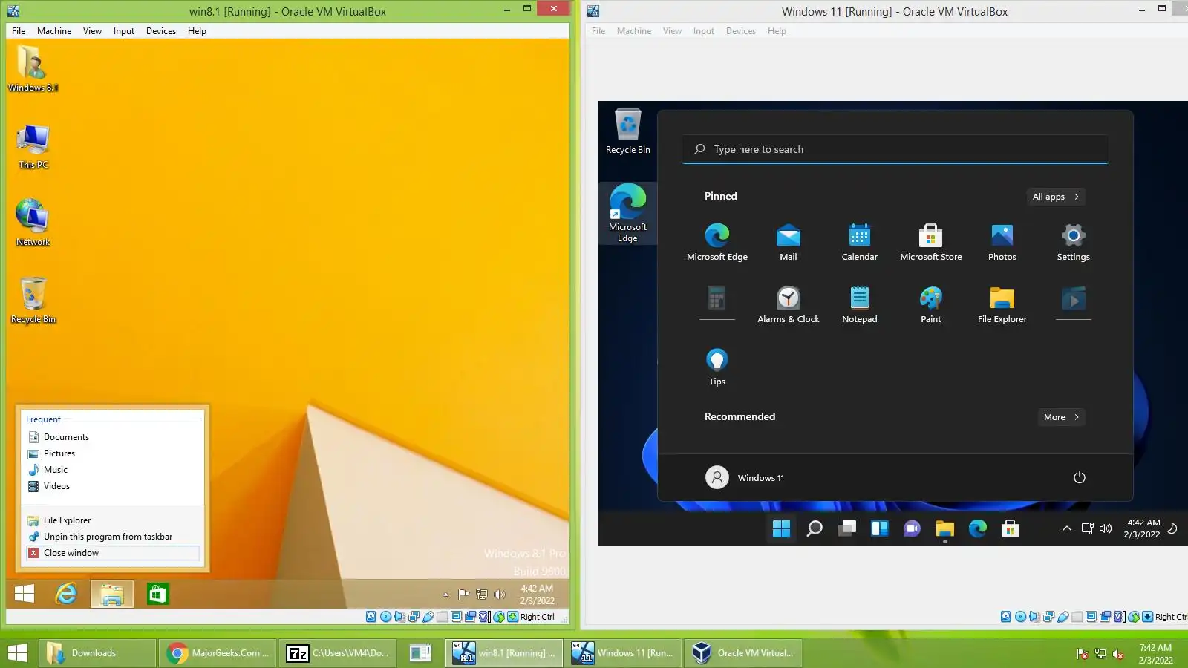Click network adapters indicator in win8.1 VirtualBox status bar

pyautogui.click(x=414, y=617)
